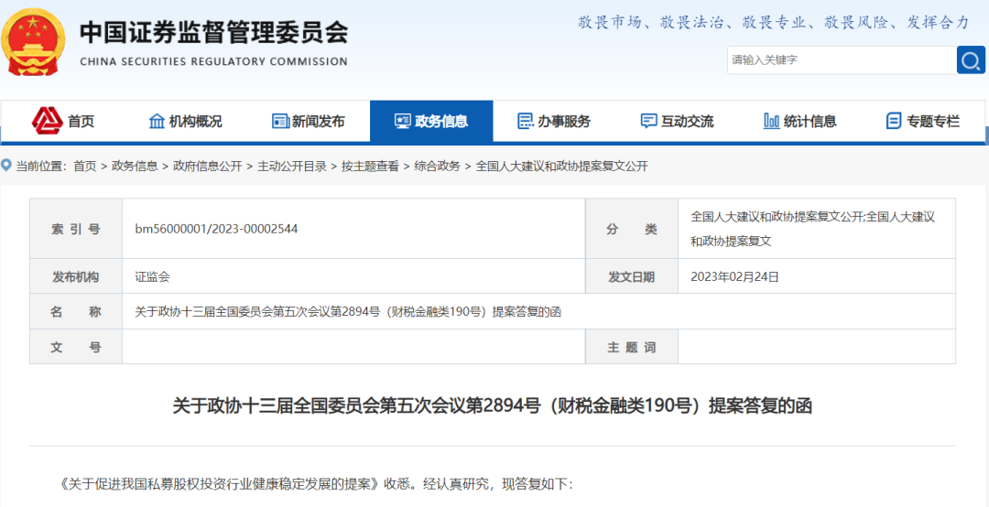Click the publishing agency value 证监会
This screenshot has width=989, height=507.
152,276
